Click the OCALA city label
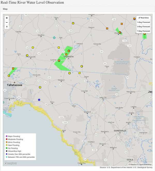The height and width of the screenshot is (171, 155). [130, 160]
